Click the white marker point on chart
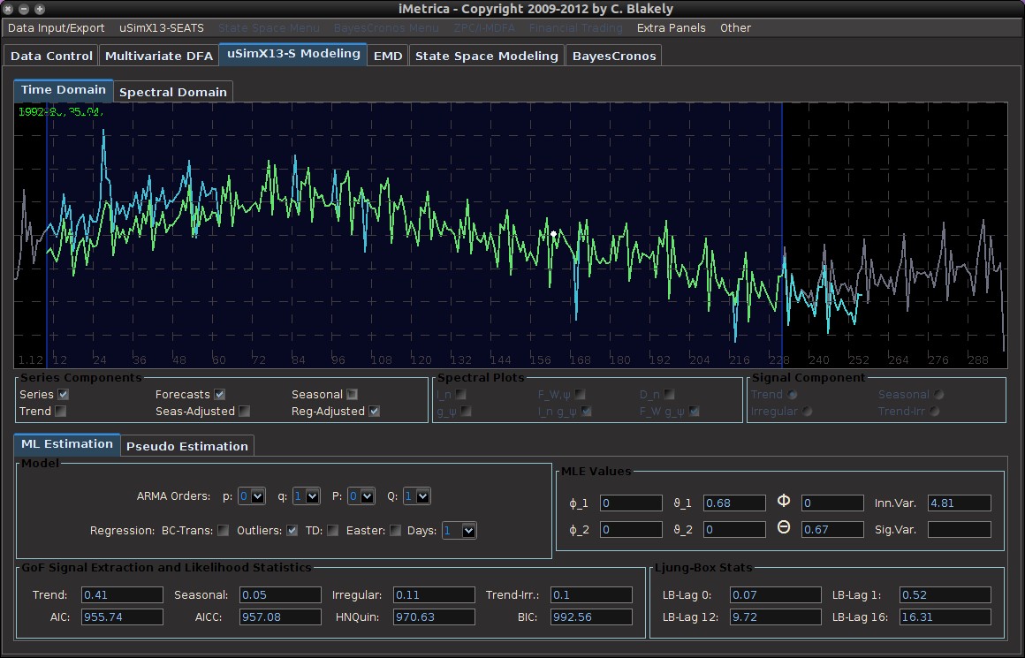 pos(554,234)
